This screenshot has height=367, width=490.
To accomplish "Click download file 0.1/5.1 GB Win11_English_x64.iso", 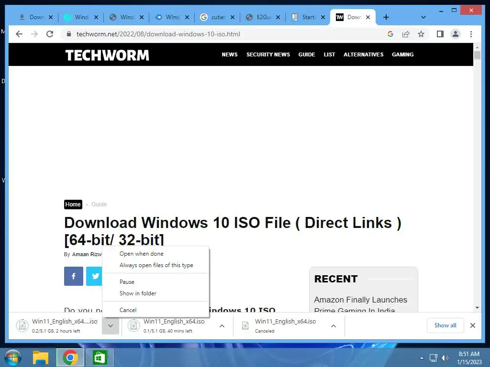I will point(172,325).
